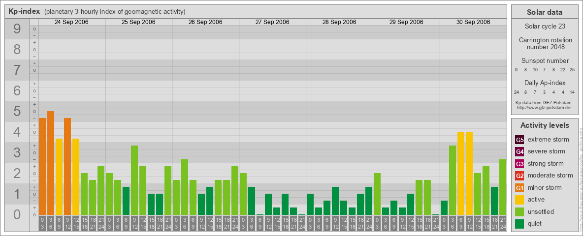Select the light green unsettled swatch
Viewport: 583px width, 236px height.
[519, 211]
